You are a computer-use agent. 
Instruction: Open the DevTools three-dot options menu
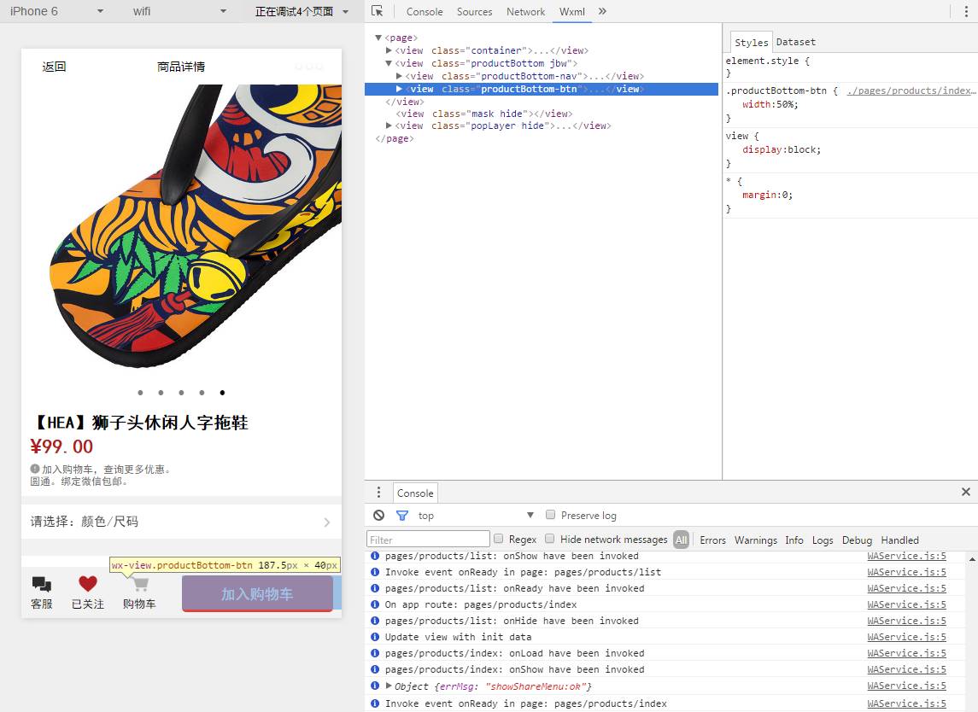[966, 11]
